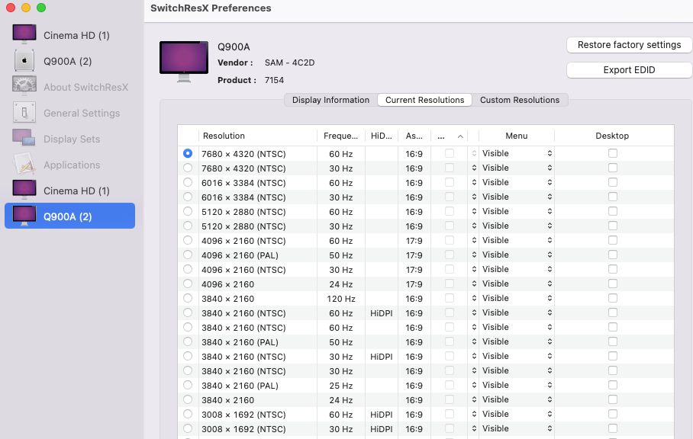The width and height of the screenshot is (693, 439).
Task: Click the 120 Hz frequency cell
Action: click(x=340, y=299)
